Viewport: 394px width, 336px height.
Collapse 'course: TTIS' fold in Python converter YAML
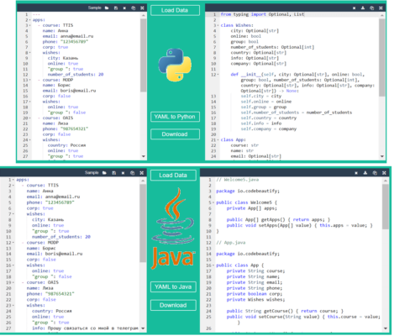pyautogui.click(x=30, y=25)
